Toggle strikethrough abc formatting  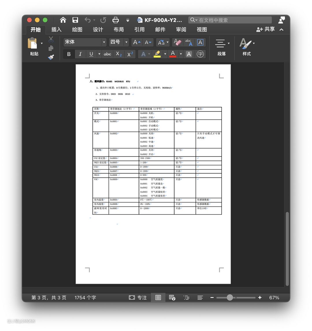point(107,54)
